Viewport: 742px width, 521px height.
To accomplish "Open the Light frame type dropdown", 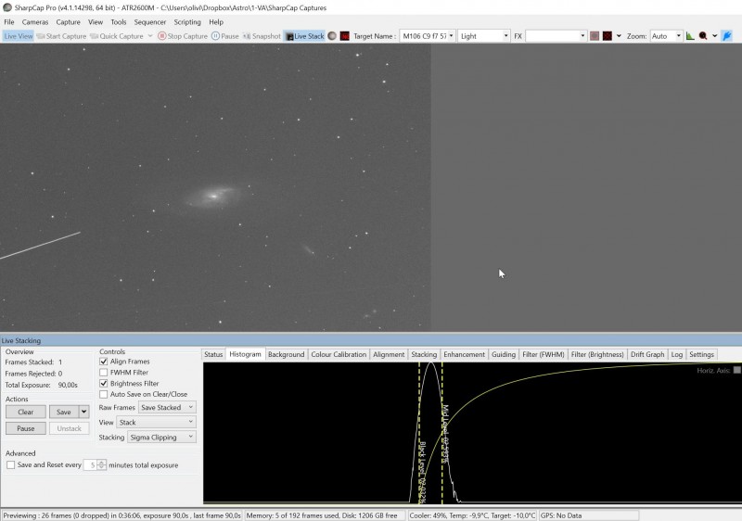I will [483, 36].
